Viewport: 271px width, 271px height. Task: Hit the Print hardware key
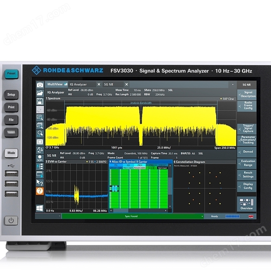click(x=11, y=107)
